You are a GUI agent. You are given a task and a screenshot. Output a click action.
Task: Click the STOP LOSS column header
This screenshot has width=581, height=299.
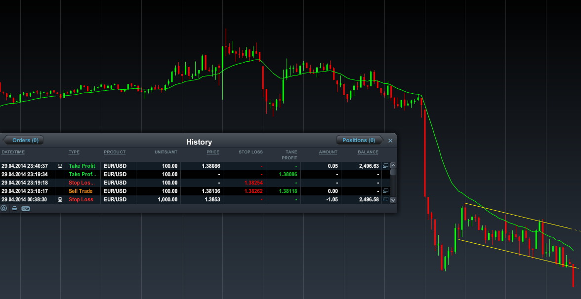point(250,152)
